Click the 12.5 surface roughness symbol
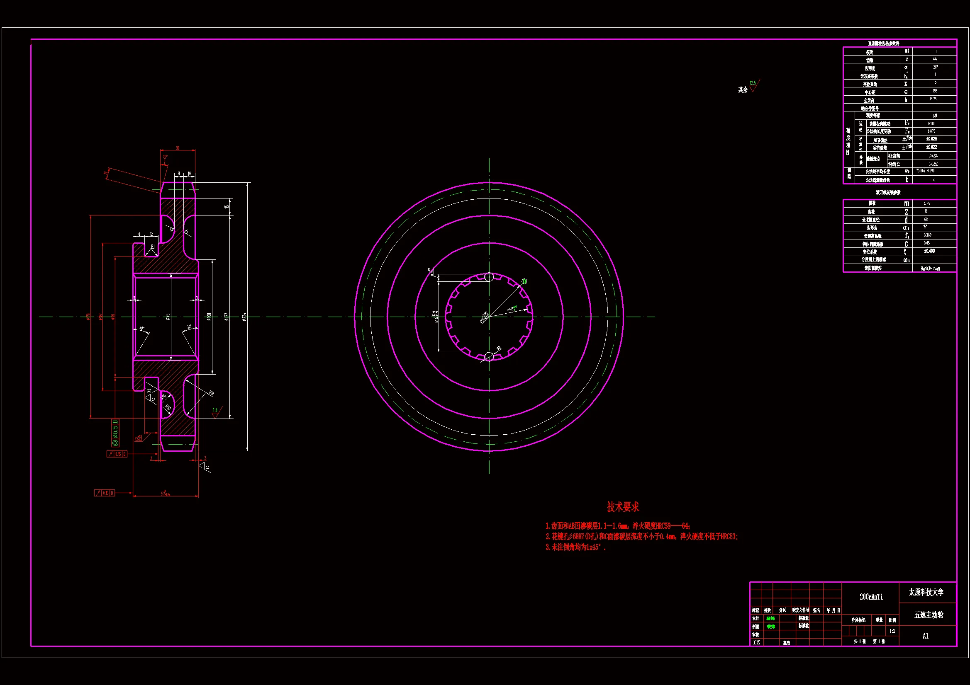The width and height of the screenshot is (970, 685). 754,85
